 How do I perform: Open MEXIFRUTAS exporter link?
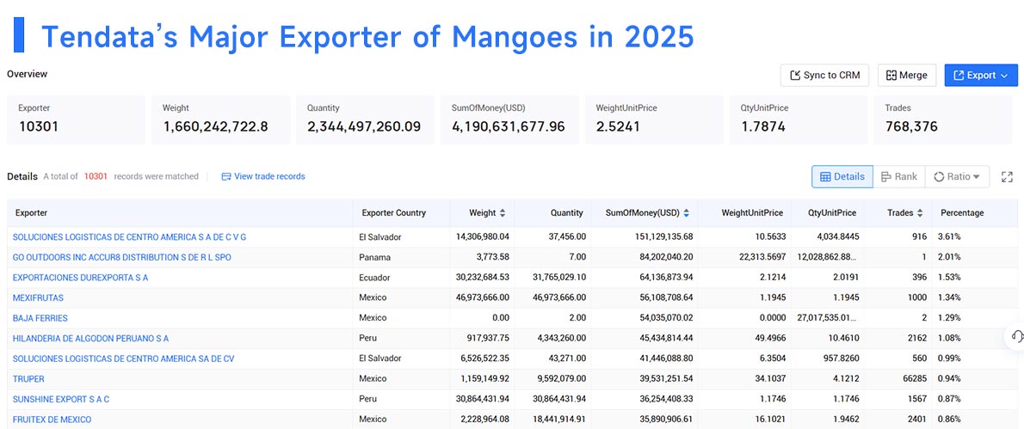point(38,297)
